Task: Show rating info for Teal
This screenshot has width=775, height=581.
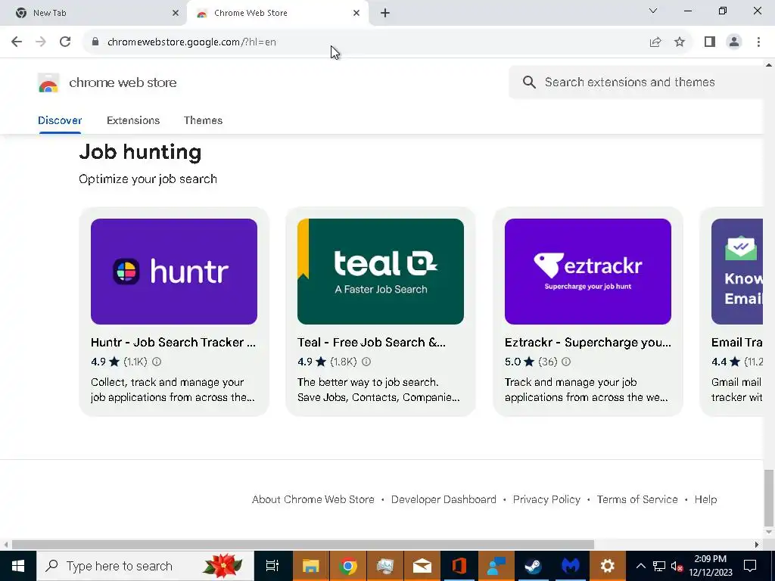Action: (x=366, y=362)
